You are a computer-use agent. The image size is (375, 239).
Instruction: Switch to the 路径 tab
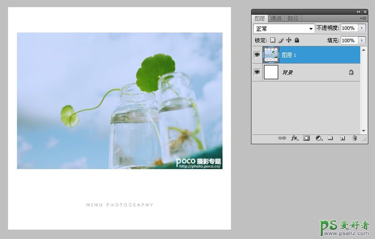point(293,18)
